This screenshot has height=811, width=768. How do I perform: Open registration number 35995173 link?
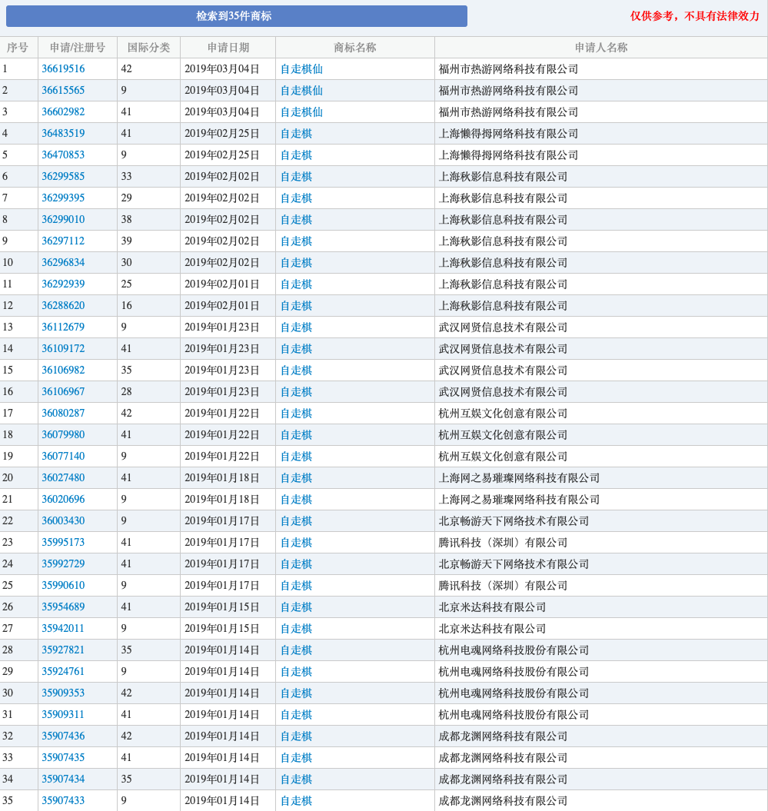[x=63, y=543]
